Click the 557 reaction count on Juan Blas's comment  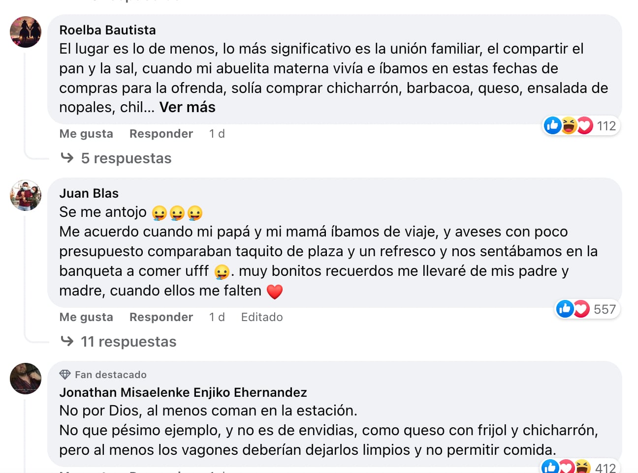pos(605,309)
